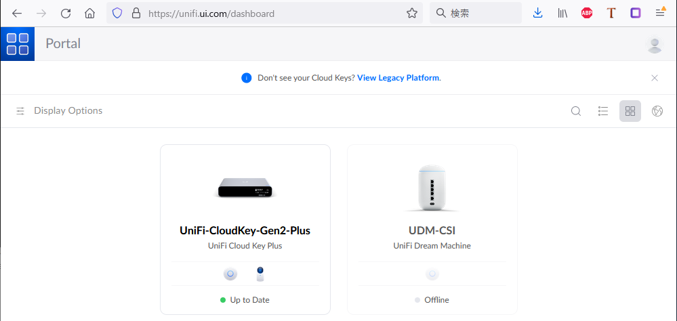Screen dimensions: 677x321
Task: Click the UniFi Cloud Key Plus subtitle
Action: click(x=245, y=246)
